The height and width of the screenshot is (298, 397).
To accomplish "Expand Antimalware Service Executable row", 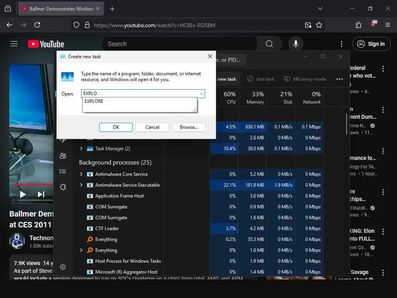I will 81,185.
